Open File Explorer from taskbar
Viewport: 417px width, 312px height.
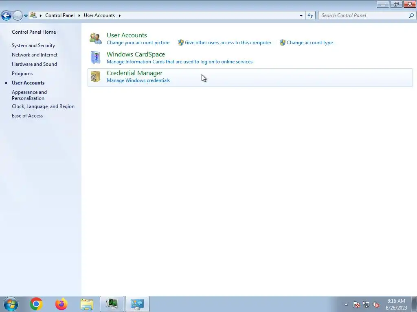click(87, 304)
